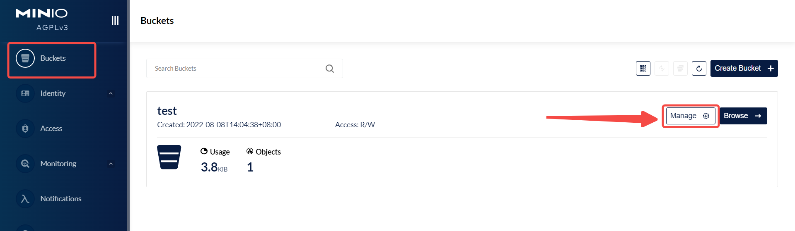
Task: Click the disabled lifecycle bucket icon
Action: (x=680, y=69)
